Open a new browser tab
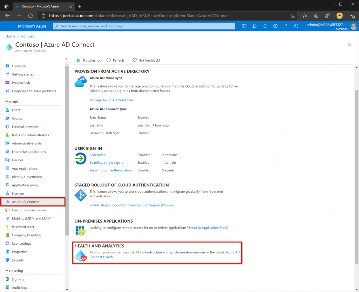The height and width of the screenshot is (292, 359). (x=80, y=6)
